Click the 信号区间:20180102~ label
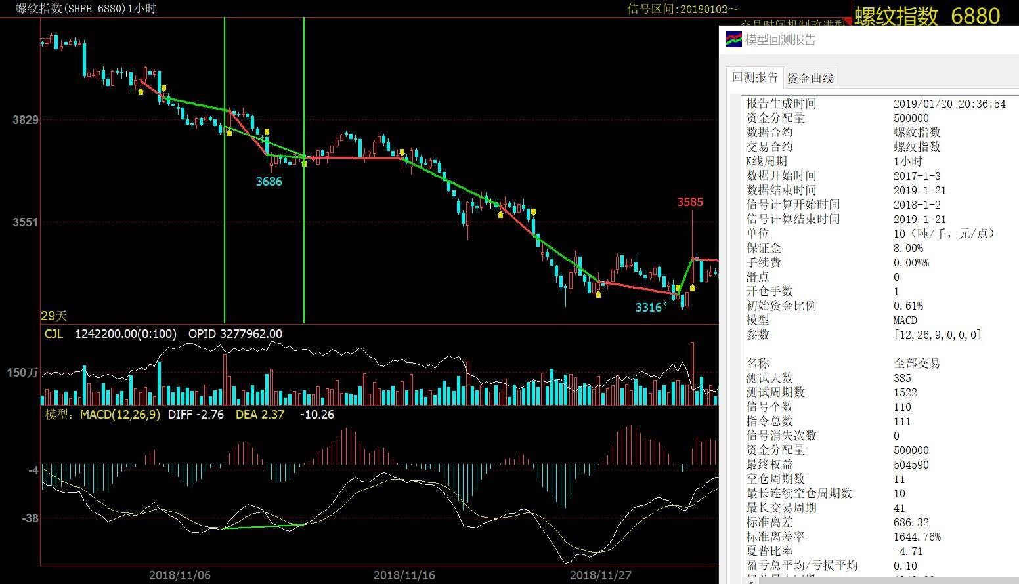This screenshot has width=1019, height=584. click(683, 9)
